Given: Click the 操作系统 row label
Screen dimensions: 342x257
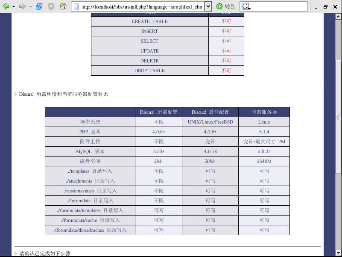Looking at the screenshot, I should (x=90, y=122).
